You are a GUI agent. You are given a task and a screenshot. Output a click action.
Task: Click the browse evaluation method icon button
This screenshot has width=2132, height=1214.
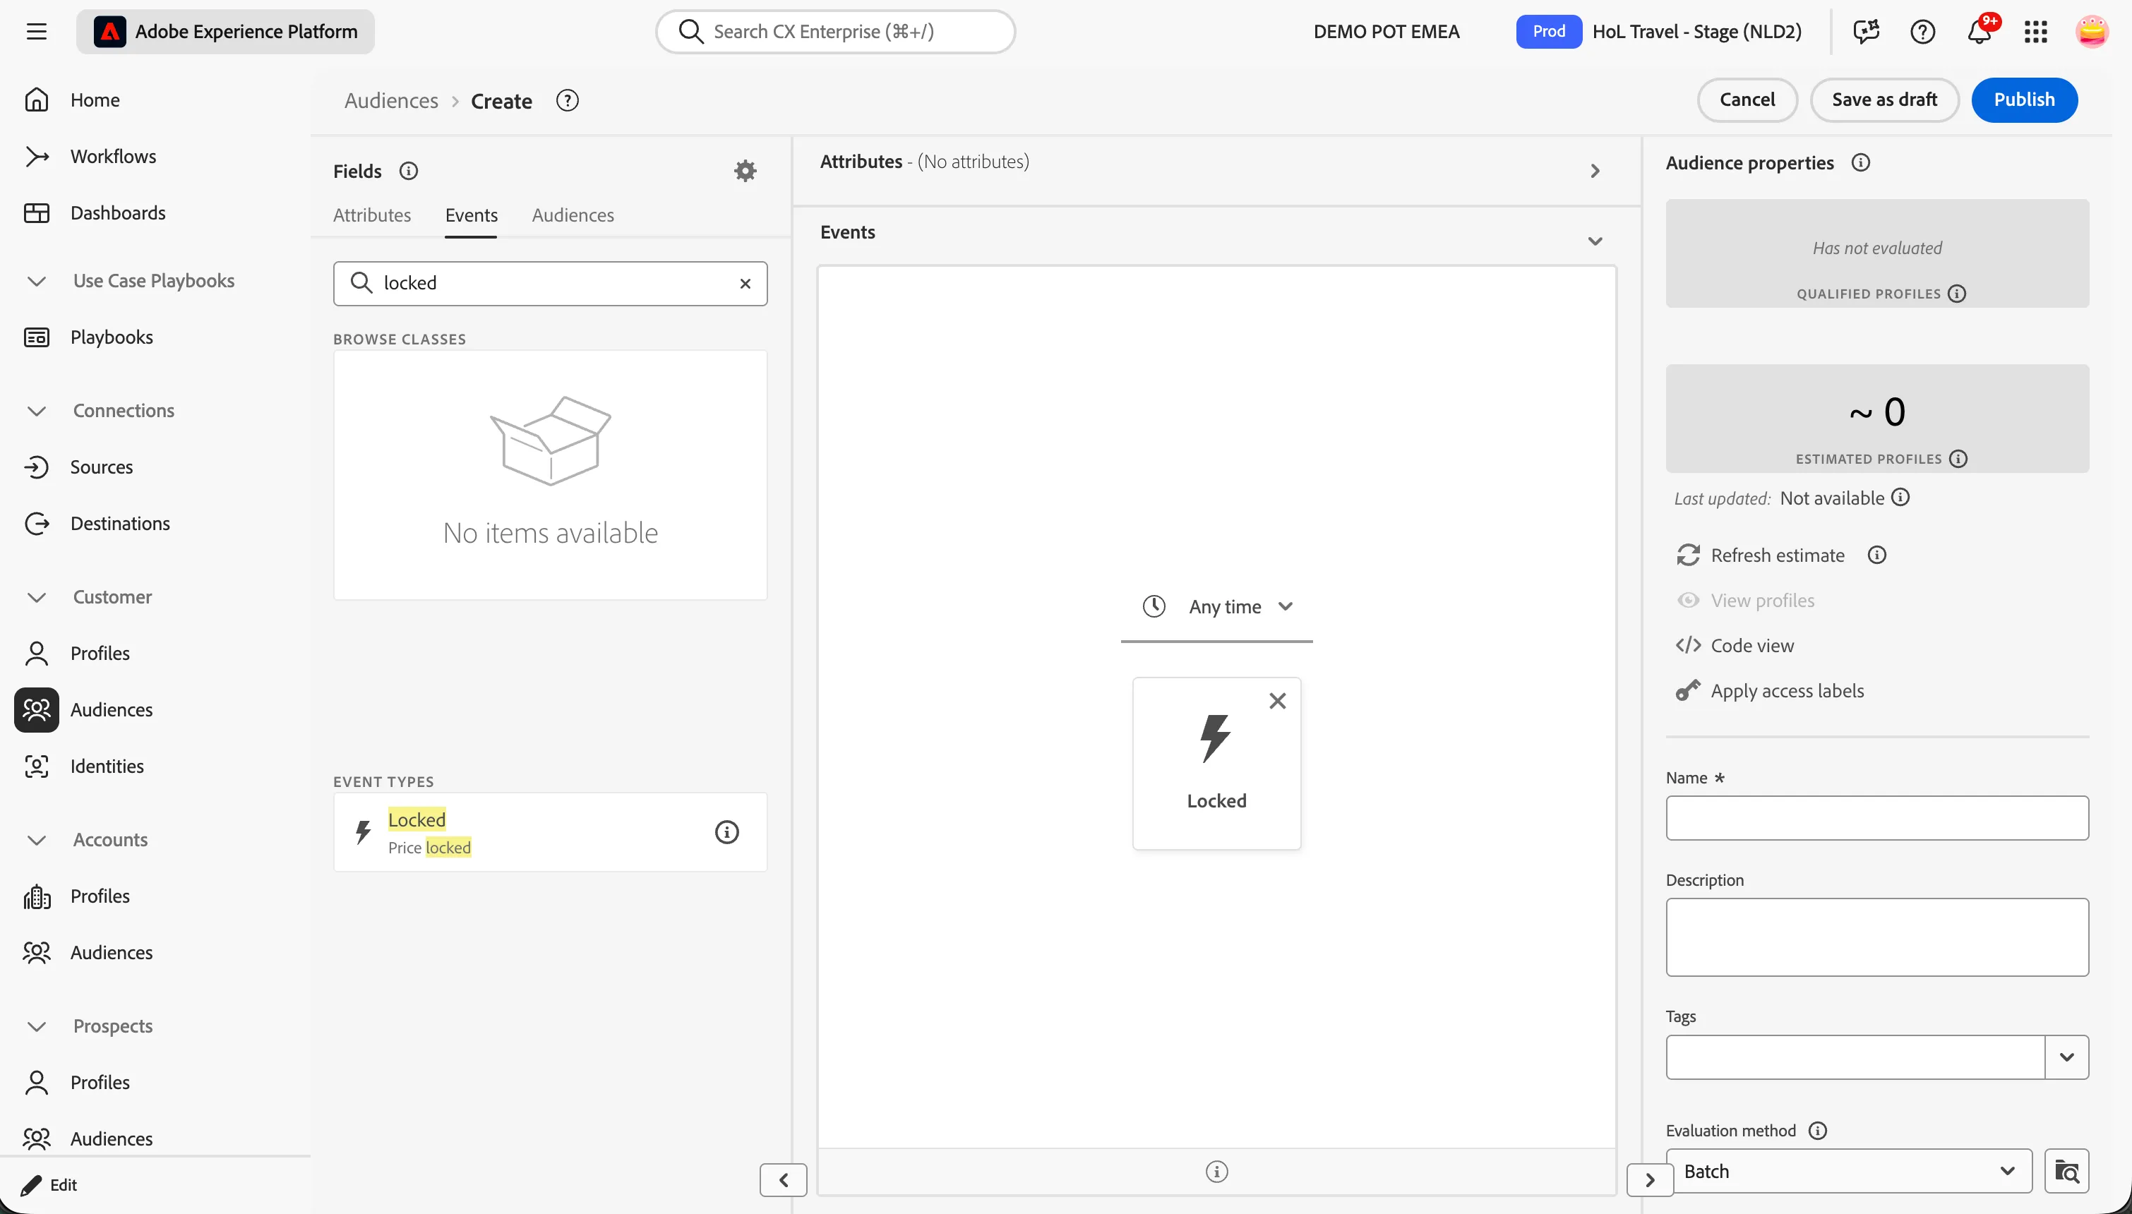[2066, 1172]
